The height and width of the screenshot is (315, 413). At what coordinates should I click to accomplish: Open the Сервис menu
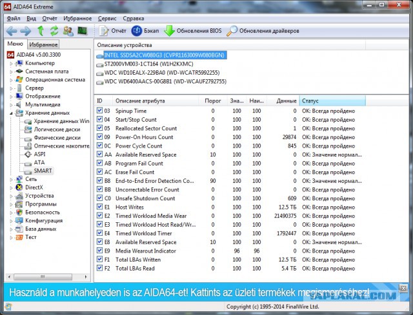(x=107, y=19)
